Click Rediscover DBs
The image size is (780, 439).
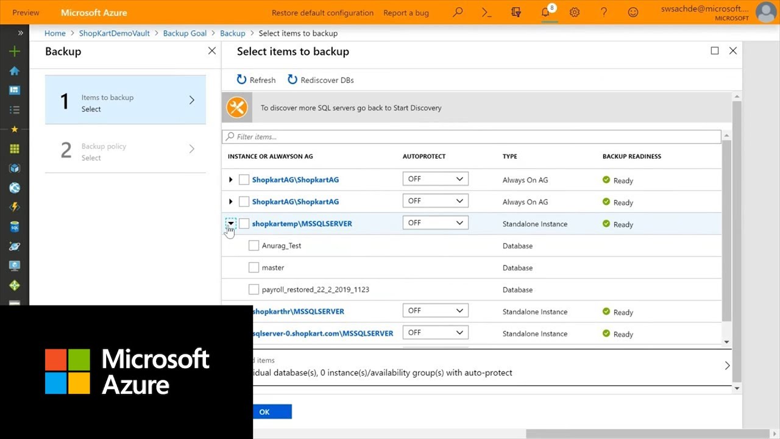pyautogui.click(x=321, y=80)
